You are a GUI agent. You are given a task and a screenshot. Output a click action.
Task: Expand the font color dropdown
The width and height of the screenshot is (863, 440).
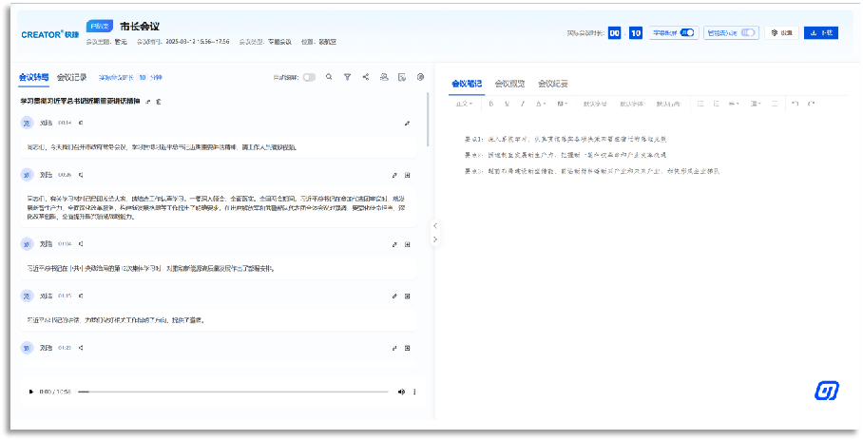click(x=541, y=104)
